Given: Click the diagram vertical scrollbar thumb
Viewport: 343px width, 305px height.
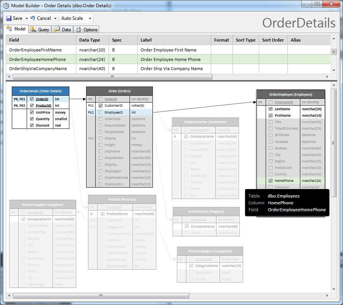Looking at the screenshot, I should pos(333,143).
